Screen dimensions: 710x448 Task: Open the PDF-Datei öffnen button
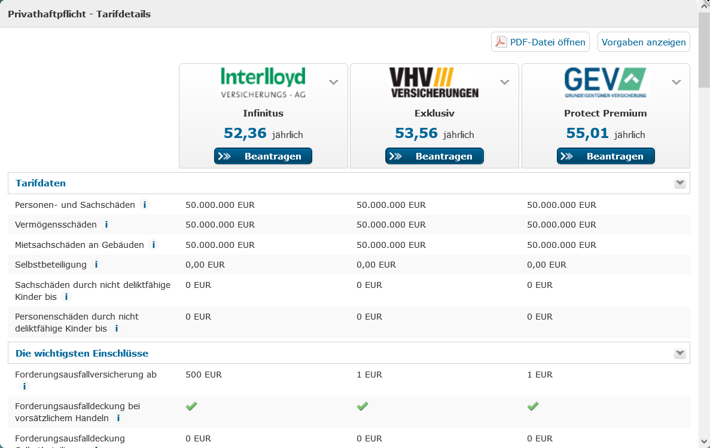coord(540,42)
